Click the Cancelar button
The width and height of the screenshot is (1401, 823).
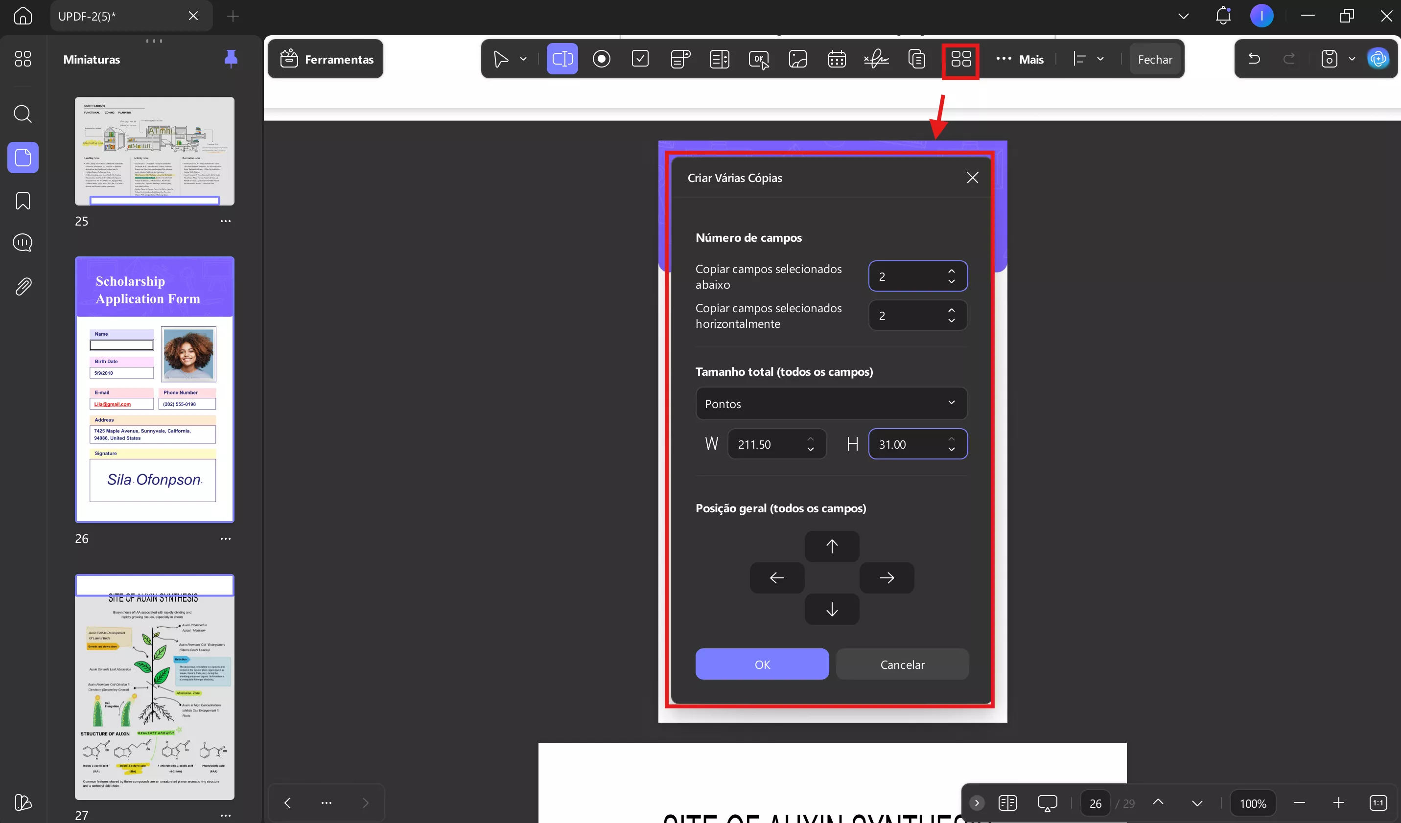click(x=902, y=664)
